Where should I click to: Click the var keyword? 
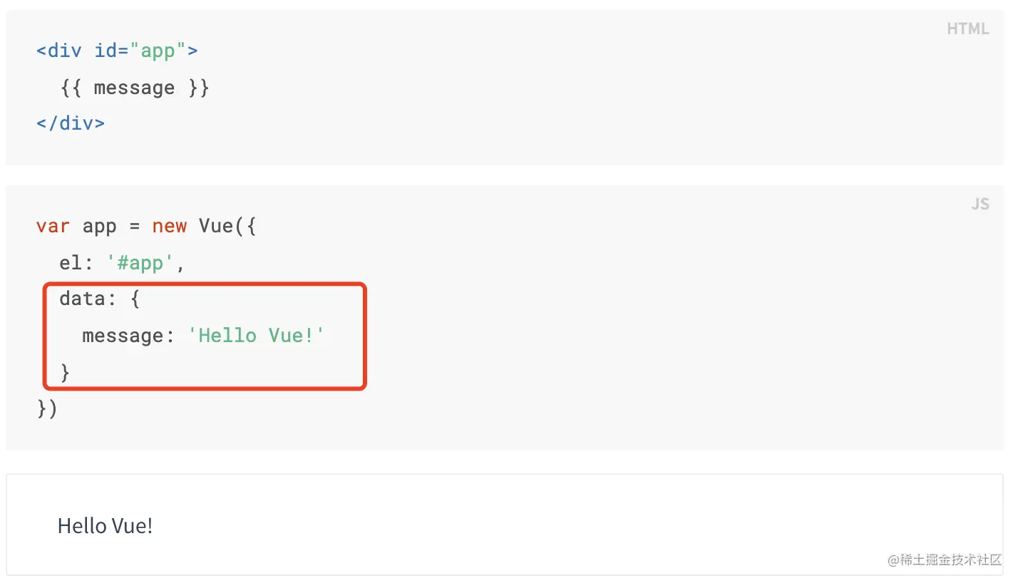[x=53, y=226]
